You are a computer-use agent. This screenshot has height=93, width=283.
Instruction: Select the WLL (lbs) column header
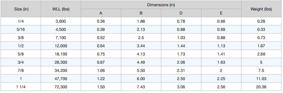coord(61,9)
